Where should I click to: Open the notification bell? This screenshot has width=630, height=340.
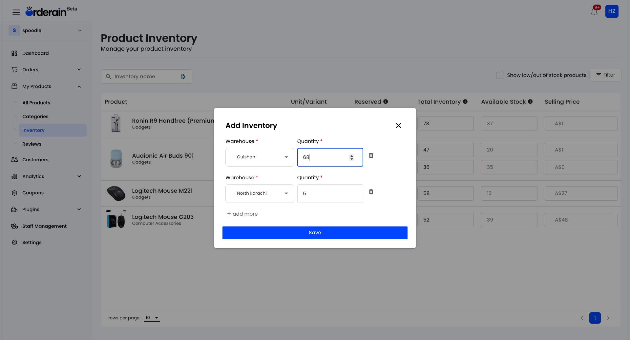pyautogui.click(x=594, y=11)
